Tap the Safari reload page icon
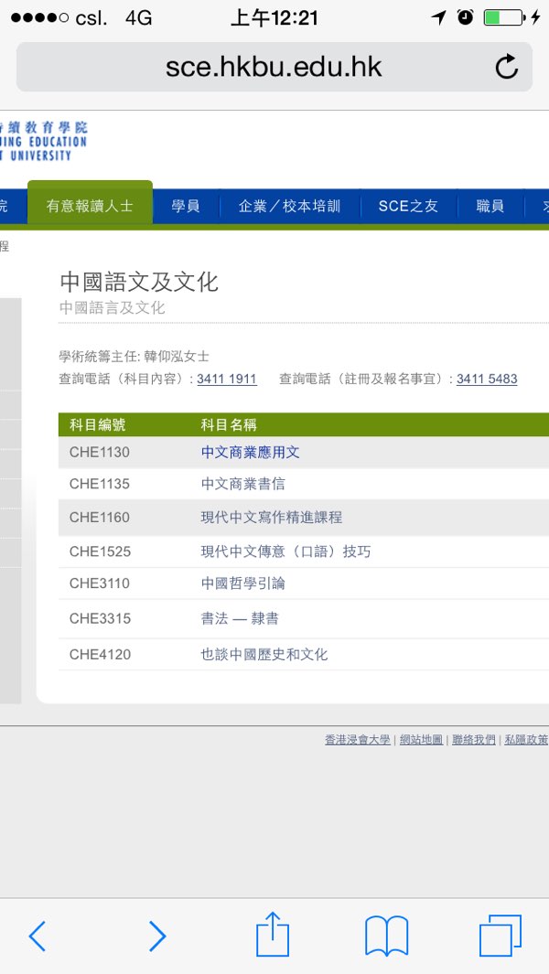 coord(506,67)
